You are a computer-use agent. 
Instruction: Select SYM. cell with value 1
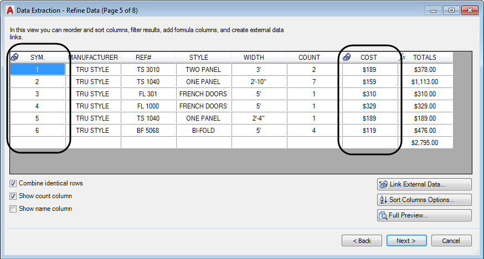(x=37, y=70)
